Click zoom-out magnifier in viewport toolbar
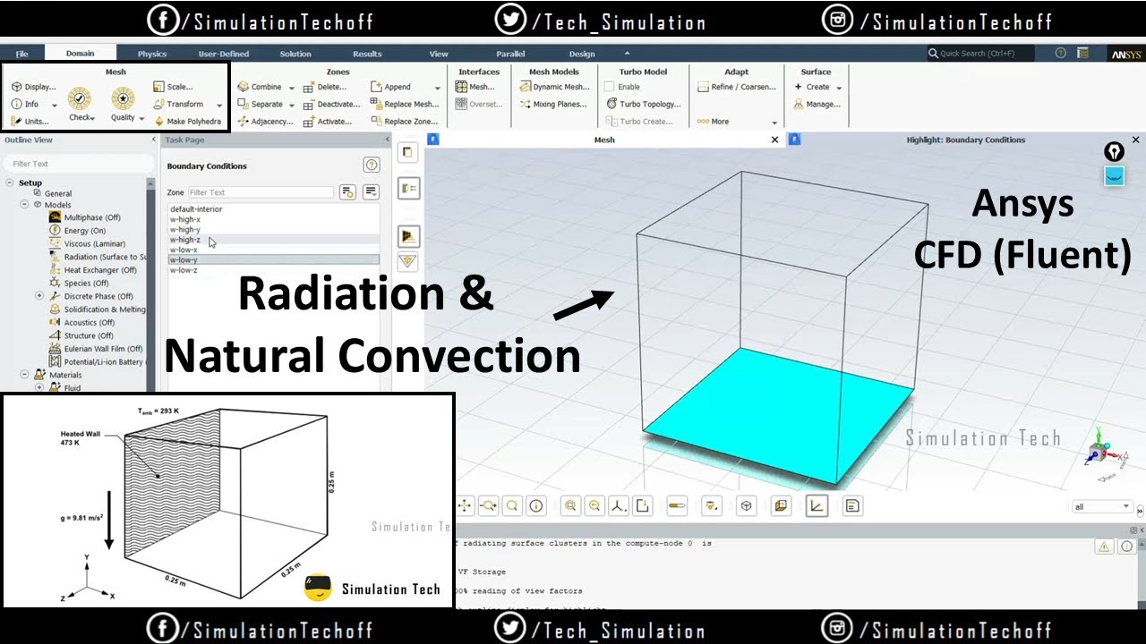The image size is (1146, 644). [x=594, y=506]
